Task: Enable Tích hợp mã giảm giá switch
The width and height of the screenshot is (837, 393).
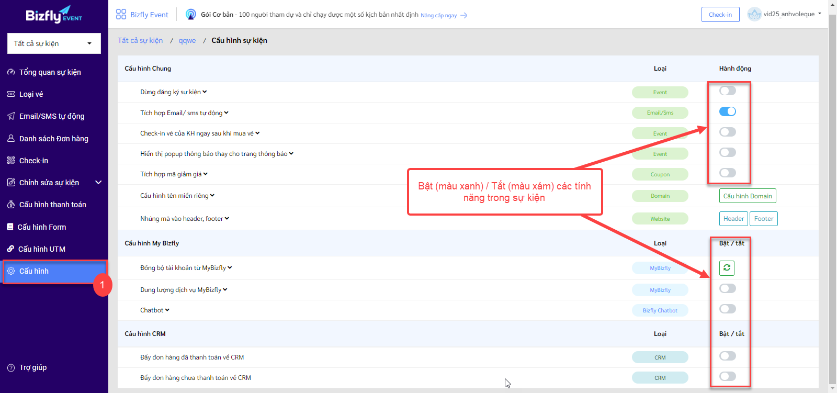Action: click(728, 173)
